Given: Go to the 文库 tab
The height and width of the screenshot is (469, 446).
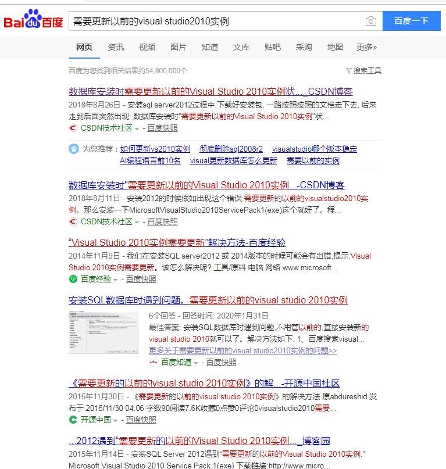Looking at the screenshot, I should pyautogui.click(x=241, y=47).
